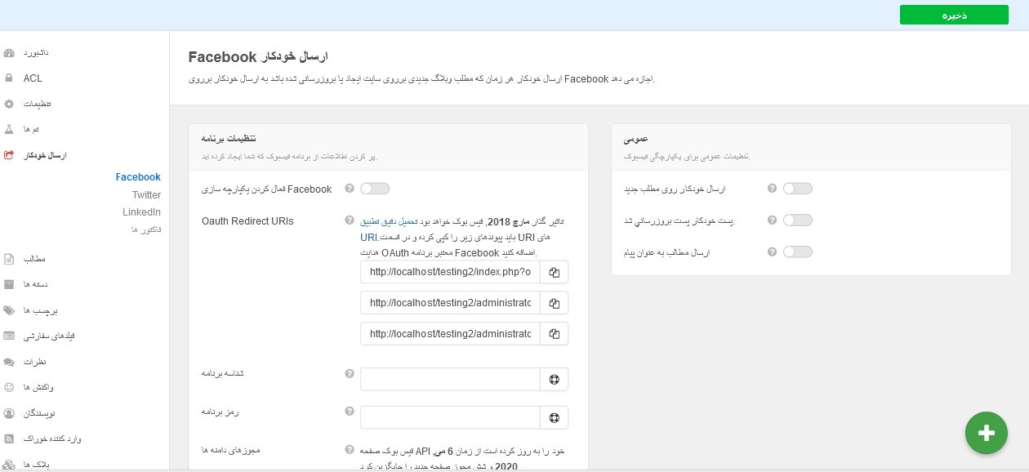Toggle پست خودکار پست بروزرسانی شد switch
This screenshot has width=1029, height=472.
point(797,220)
